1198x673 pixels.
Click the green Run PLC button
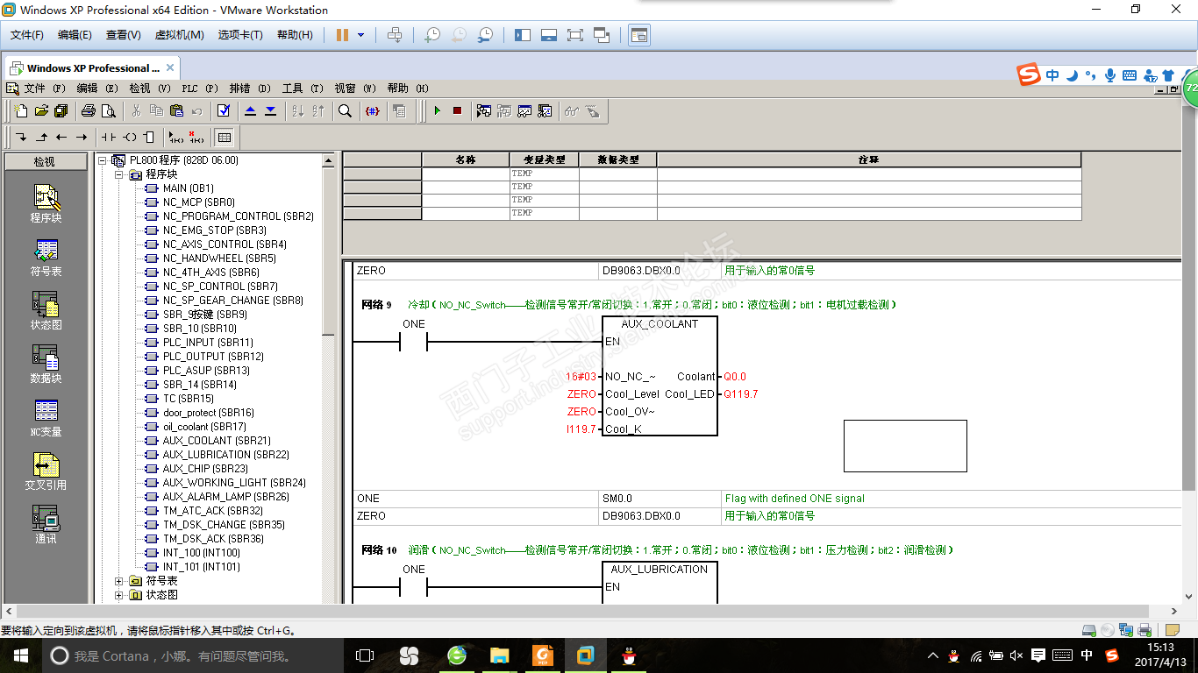point(437,110)
